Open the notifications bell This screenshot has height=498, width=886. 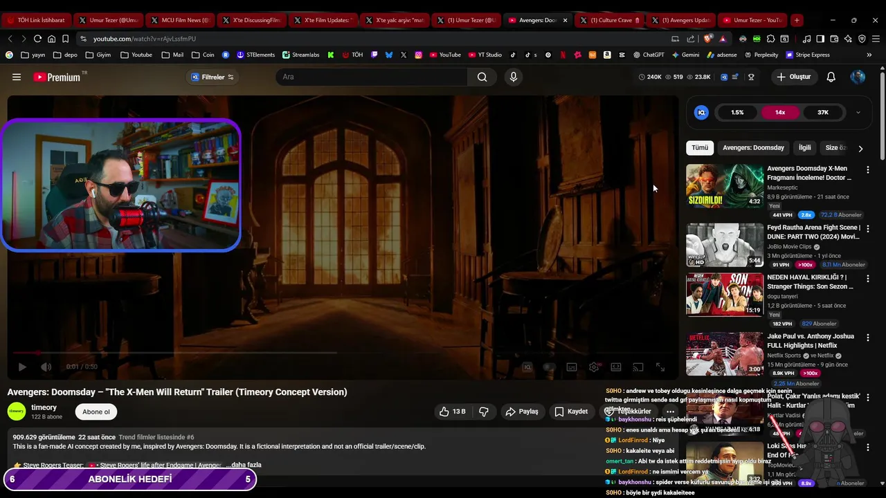click(x=831, y=77)
